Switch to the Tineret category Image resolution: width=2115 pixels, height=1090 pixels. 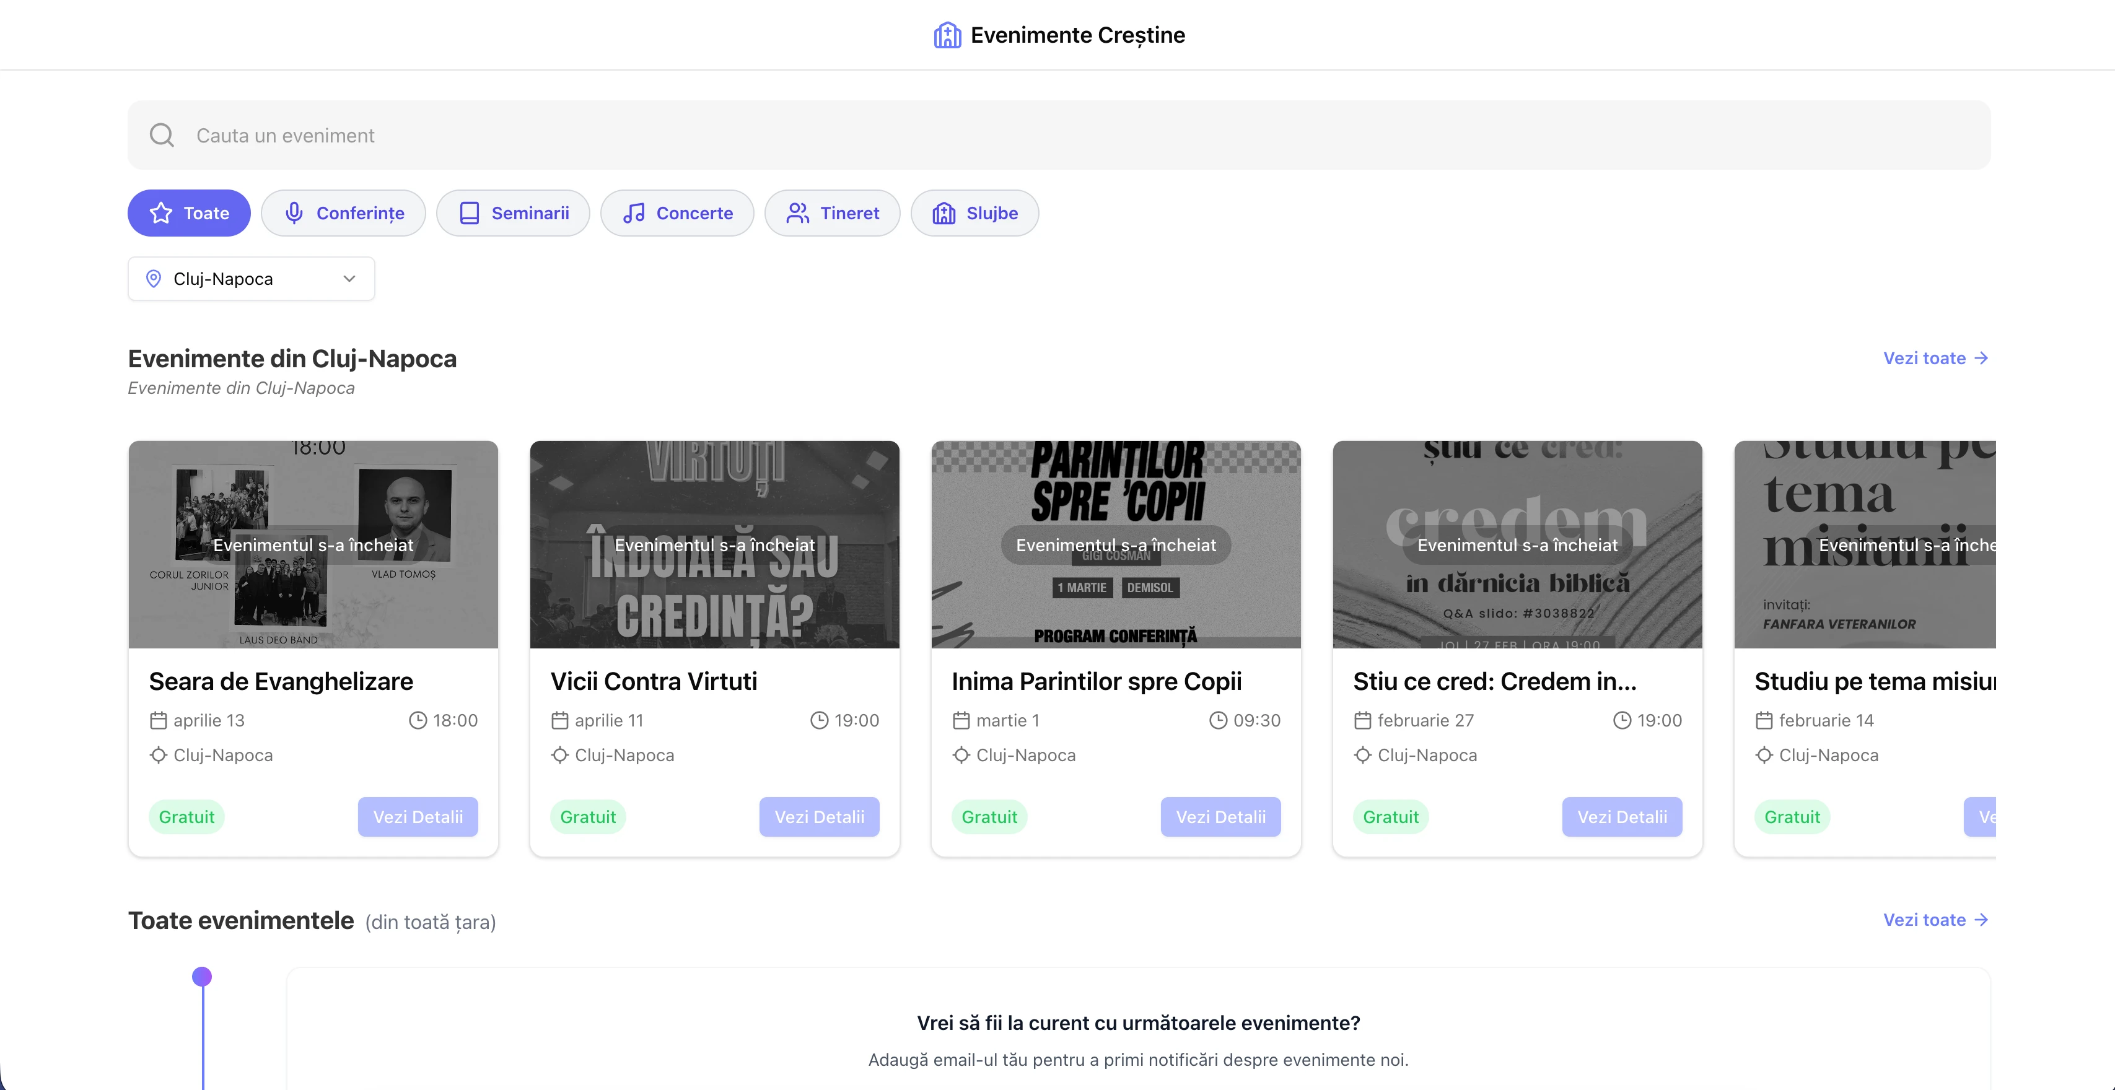[833, 214]
